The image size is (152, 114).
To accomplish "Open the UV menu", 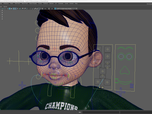I will click(x=56, y=3).
